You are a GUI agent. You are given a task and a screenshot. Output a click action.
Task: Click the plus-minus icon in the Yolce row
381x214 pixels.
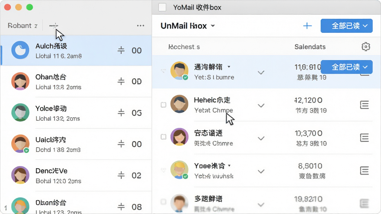[x=121, y=113]
